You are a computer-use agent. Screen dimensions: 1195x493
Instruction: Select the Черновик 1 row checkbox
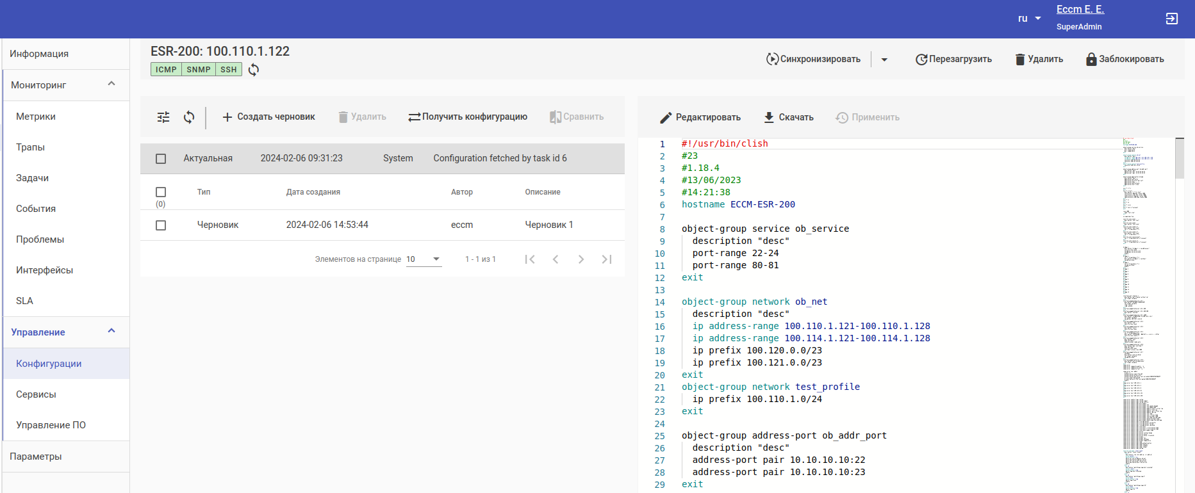pyautogui.click(x=161, y=225)
